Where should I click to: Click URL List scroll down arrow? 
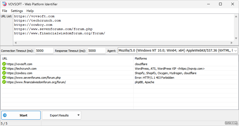236,38
